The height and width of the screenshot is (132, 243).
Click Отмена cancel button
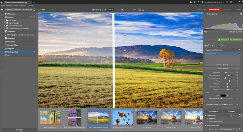(232, 111)
